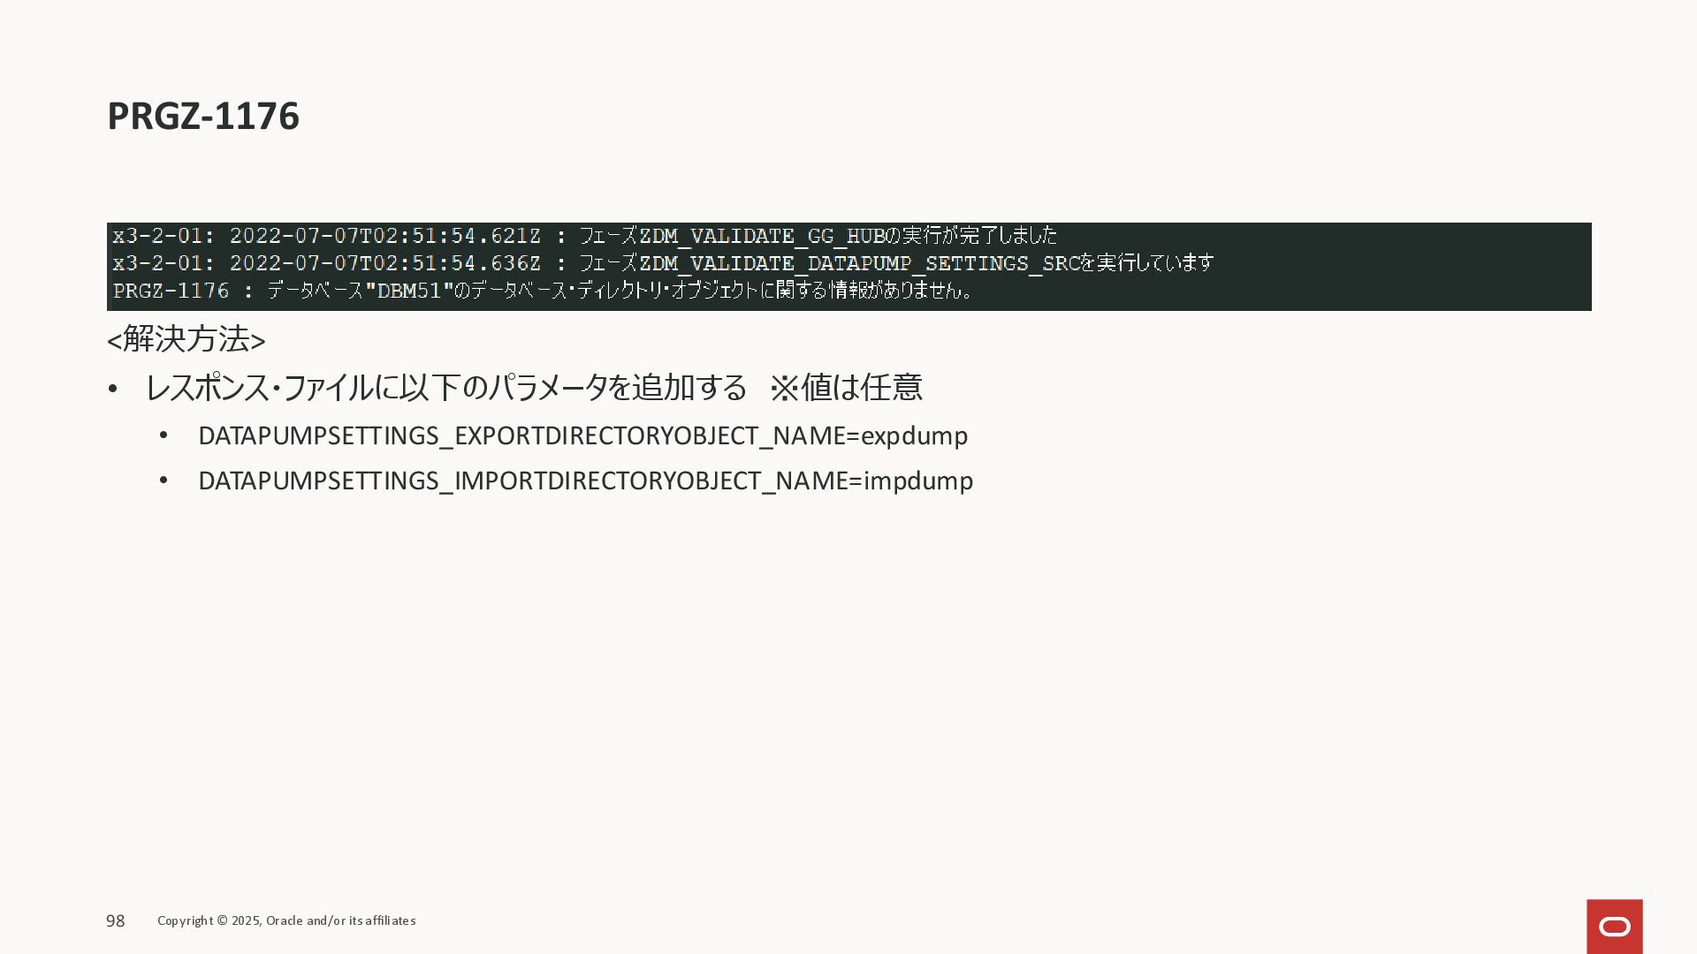Screen dimensions: 1697x954
Task: Click the ZDM_VALIDATE_GG_HUB log line
Action: coord(585,235)
